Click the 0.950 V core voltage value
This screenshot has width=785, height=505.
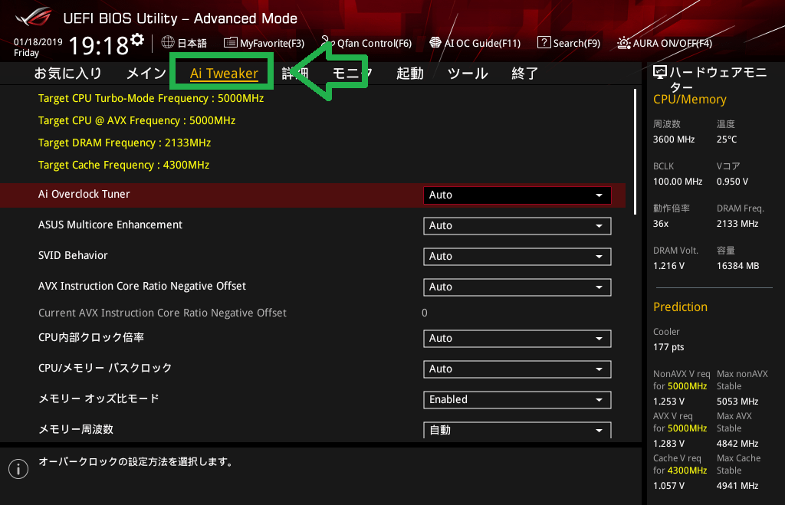point(732,181)
